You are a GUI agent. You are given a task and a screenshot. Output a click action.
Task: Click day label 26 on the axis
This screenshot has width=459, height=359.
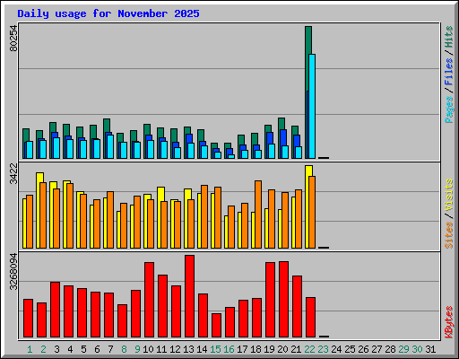(x=363, y=349)
